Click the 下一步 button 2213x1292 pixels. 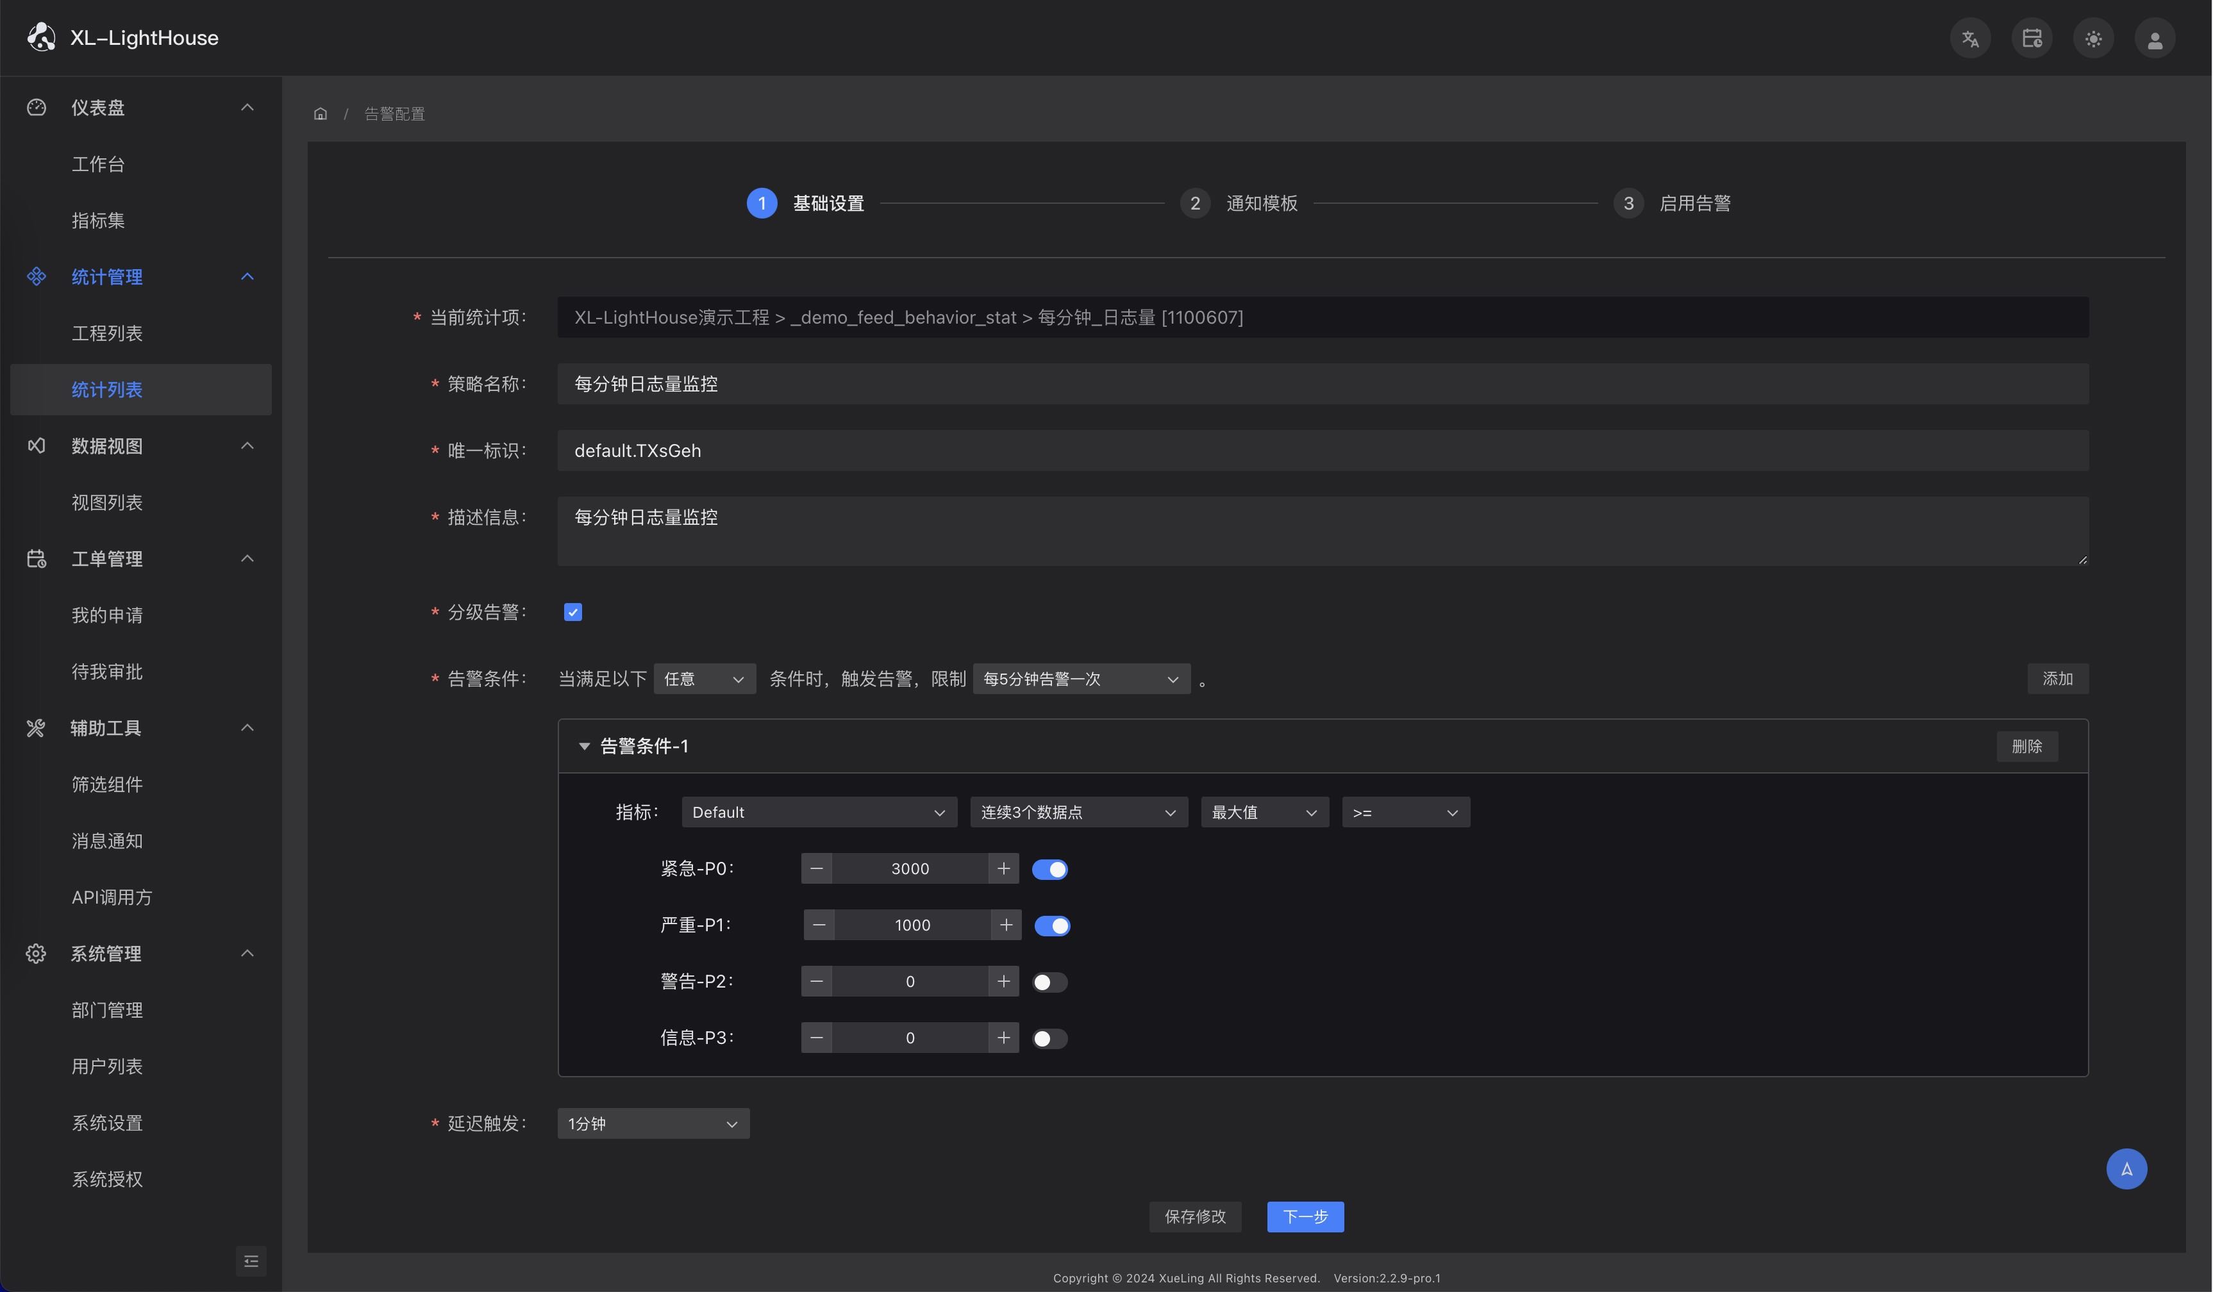pos(1304,1216)
